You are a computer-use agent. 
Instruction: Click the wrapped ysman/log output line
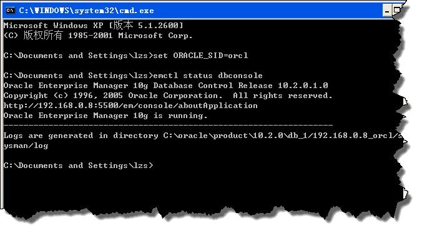[x=26, y=146]
